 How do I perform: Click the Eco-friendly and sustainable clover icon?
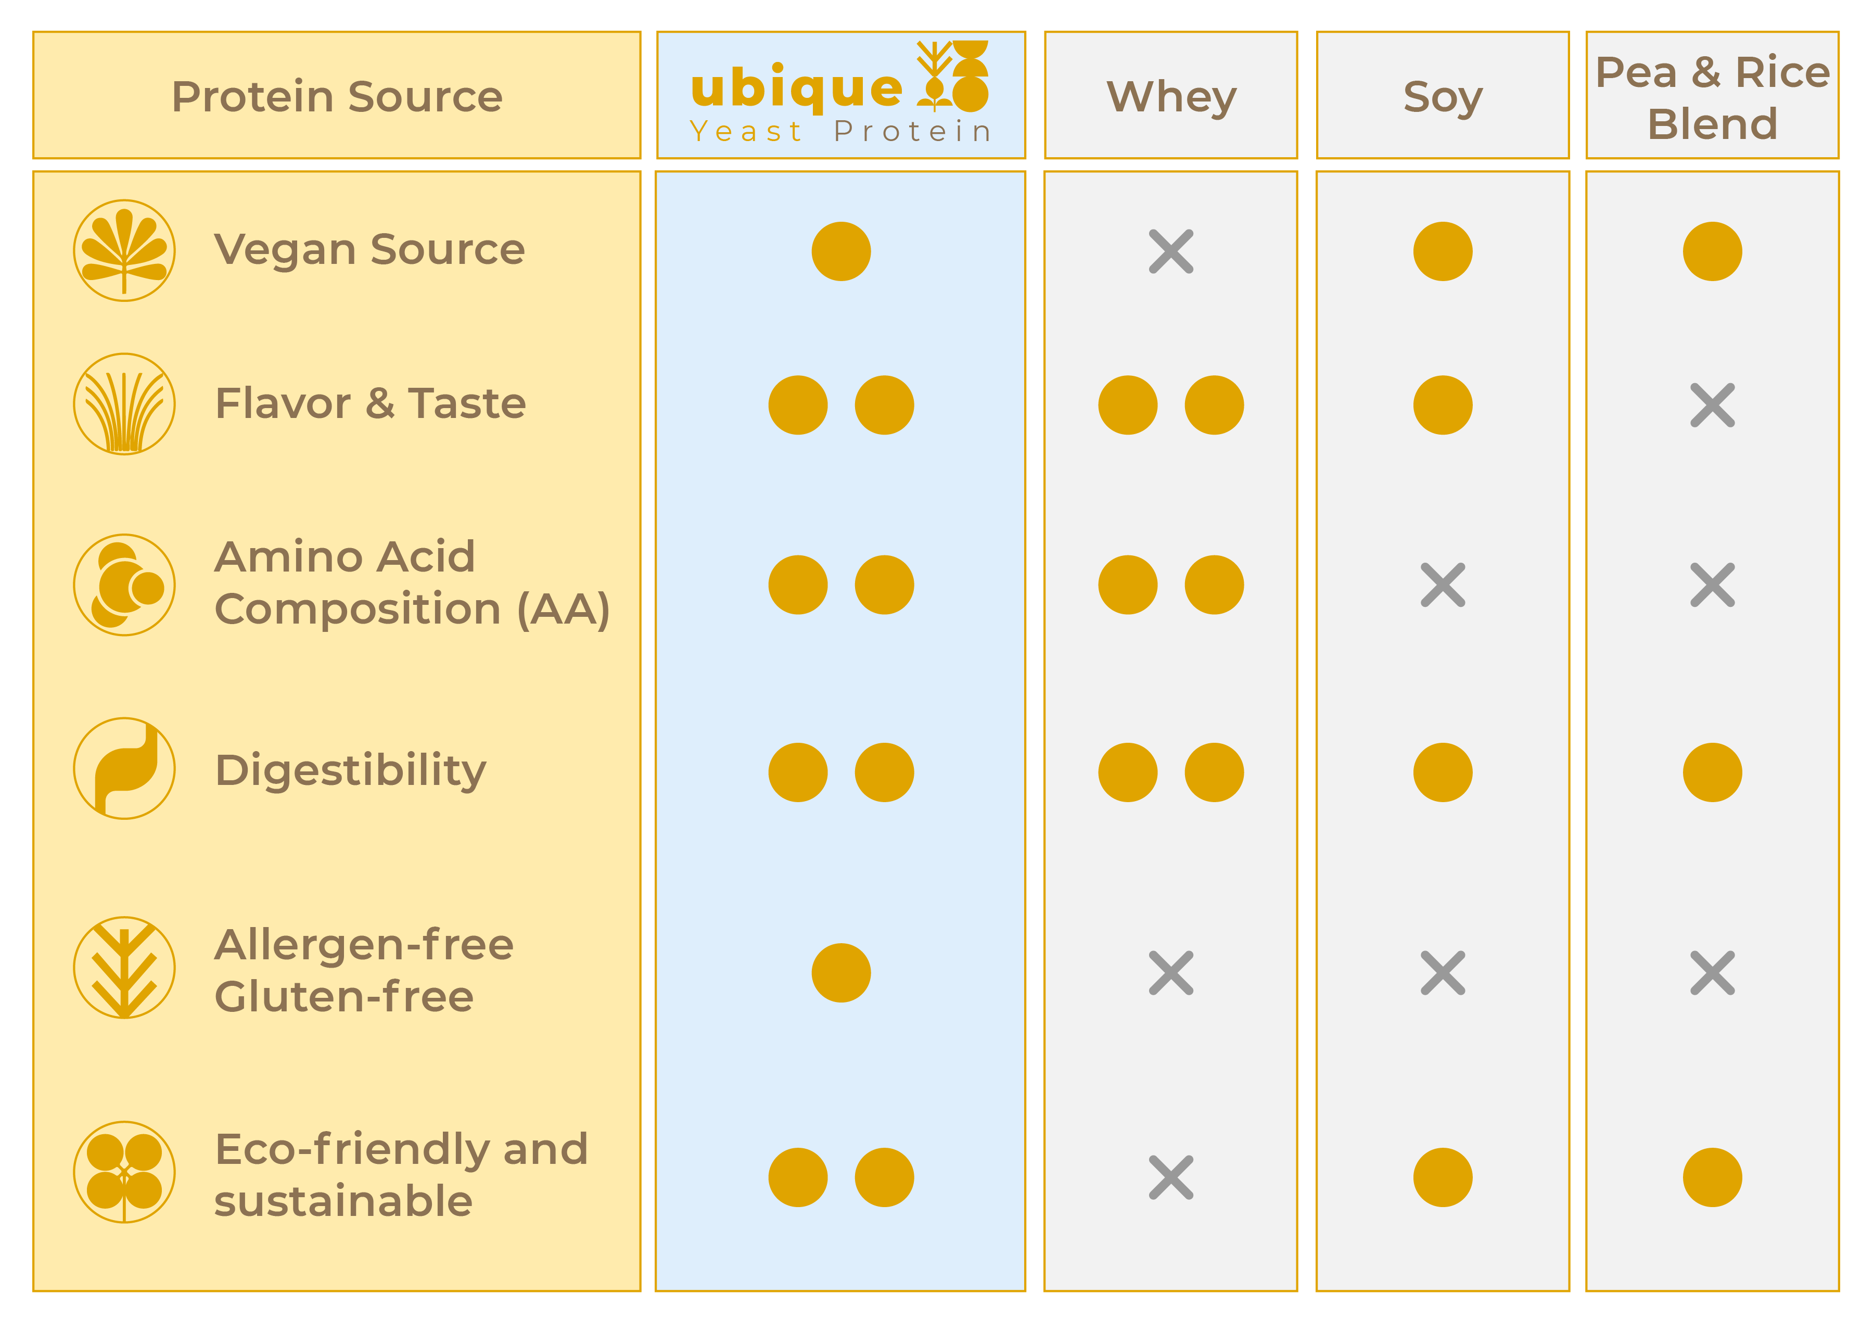124,1172
